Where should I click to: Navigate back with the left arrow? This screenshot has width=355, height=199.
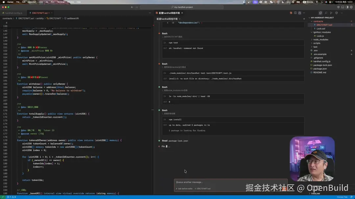tap(132, 7)
